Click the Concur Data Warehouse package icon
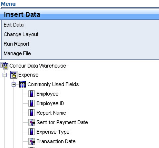The image size is (159, 148). pyautogui.click(x=5, y=66)
